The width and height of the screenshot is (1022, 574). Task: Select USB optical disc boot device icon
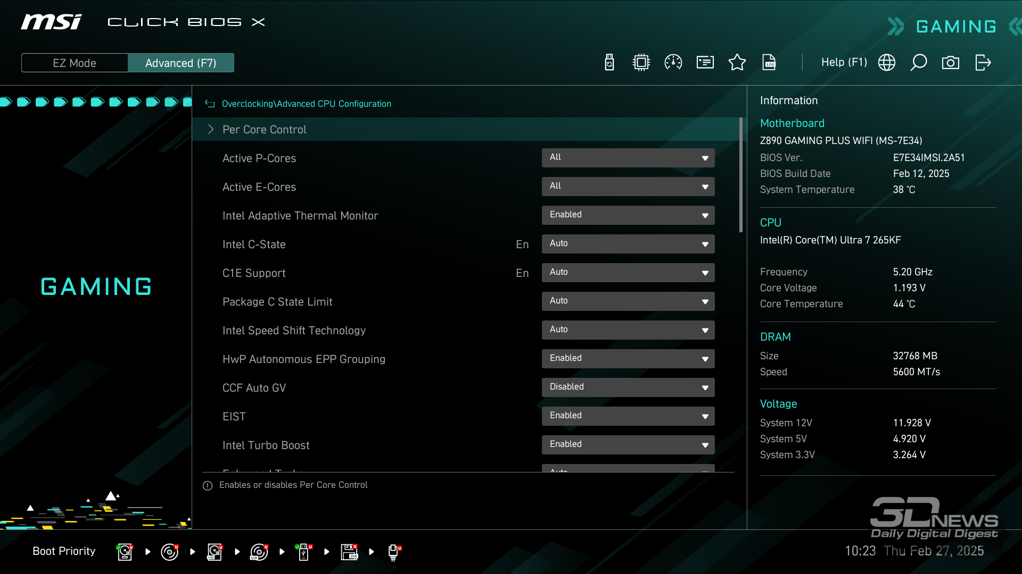259,552
